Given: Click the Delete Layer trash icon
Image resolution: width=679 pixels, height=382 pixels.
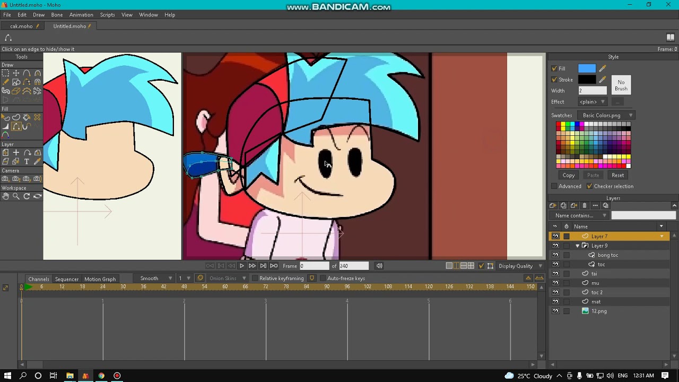Looking at the screenshot, I should click(x=585, y=206).
